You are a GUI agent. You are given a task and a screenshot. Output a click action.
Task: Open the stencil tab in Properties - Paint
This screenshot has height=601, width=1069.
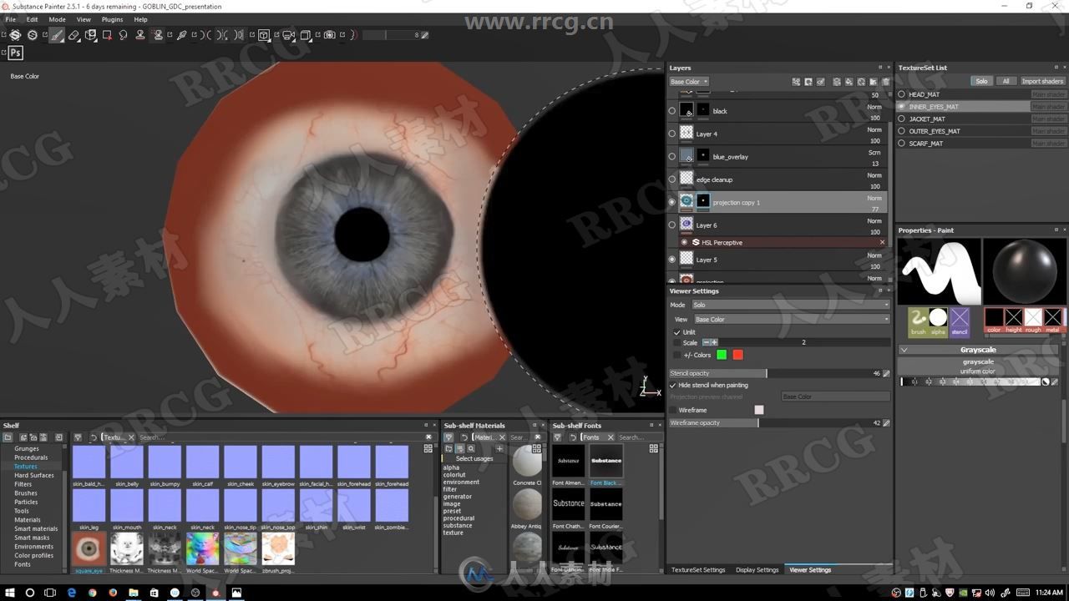(x=960, y=322)
